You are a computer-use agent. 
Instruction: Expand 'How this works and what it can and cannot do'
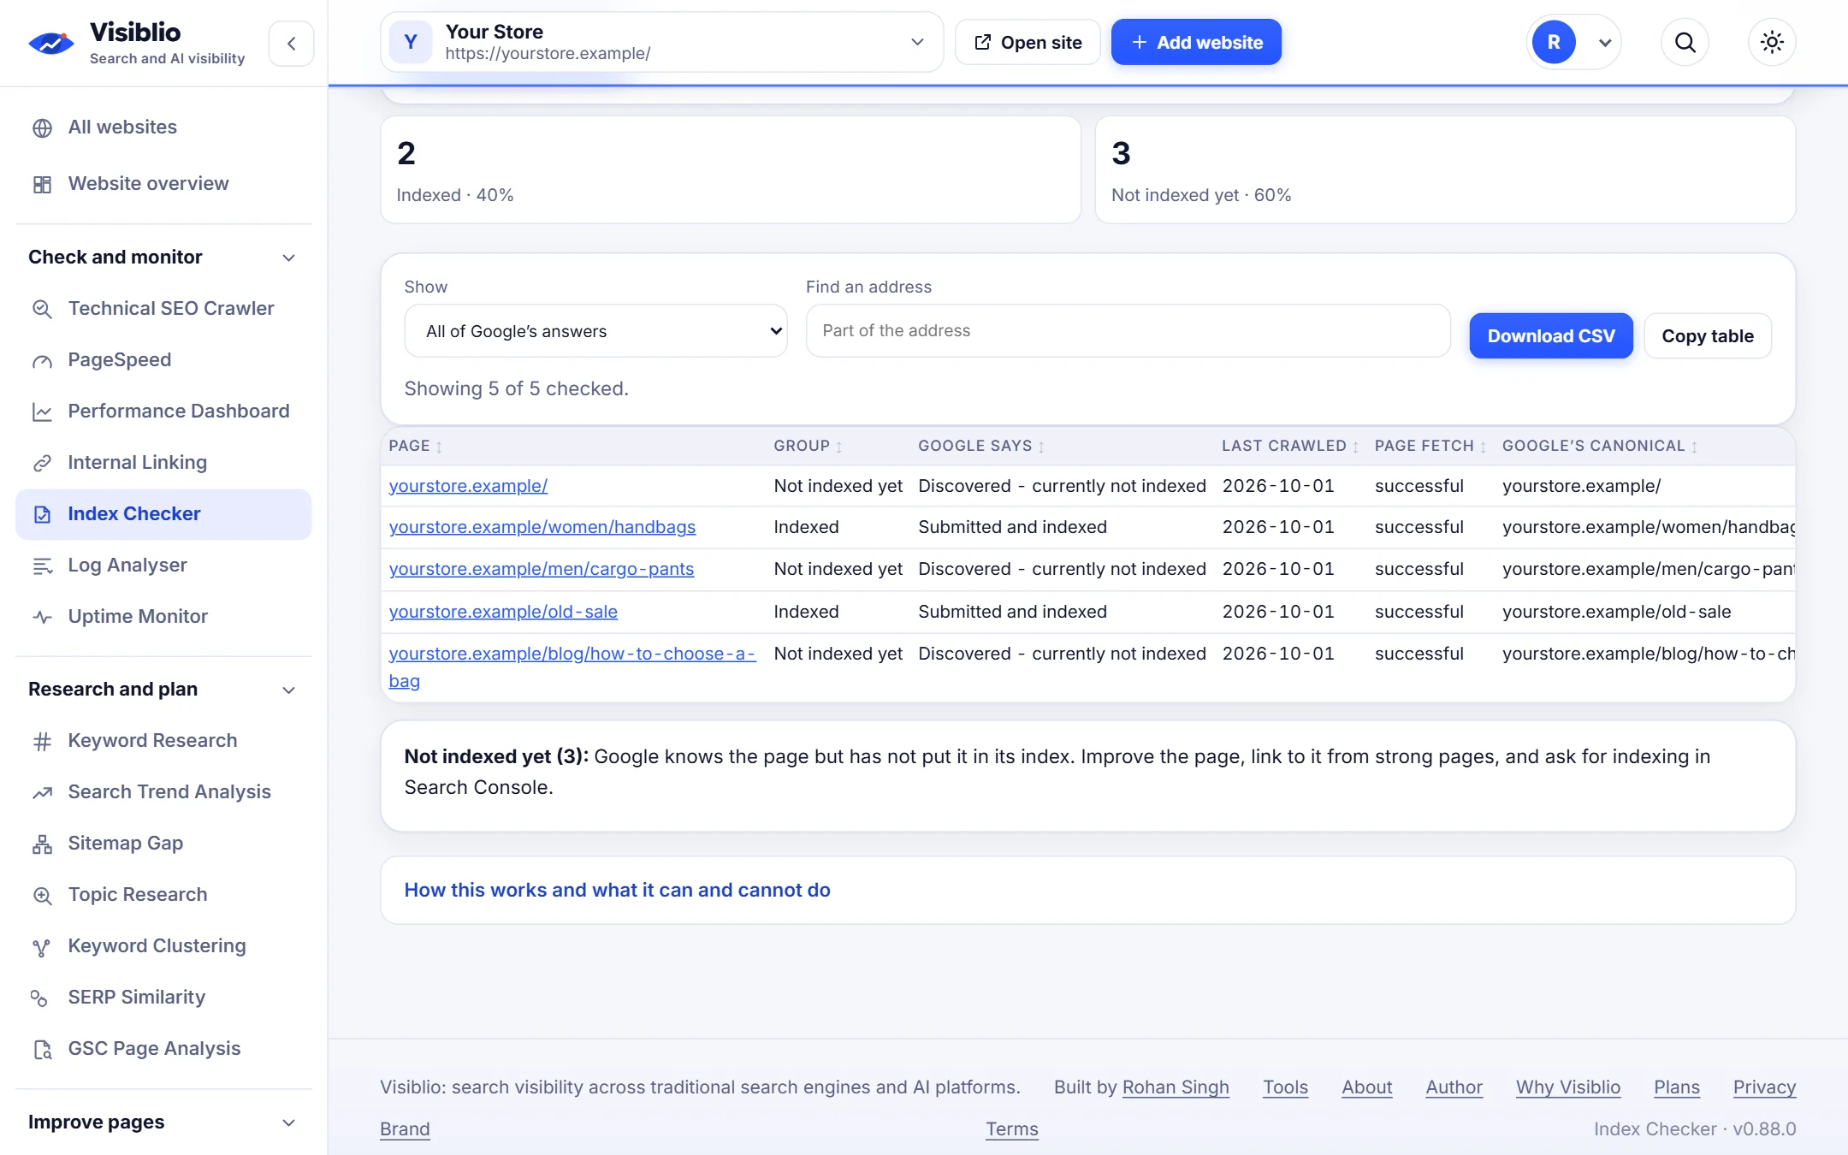617,890
